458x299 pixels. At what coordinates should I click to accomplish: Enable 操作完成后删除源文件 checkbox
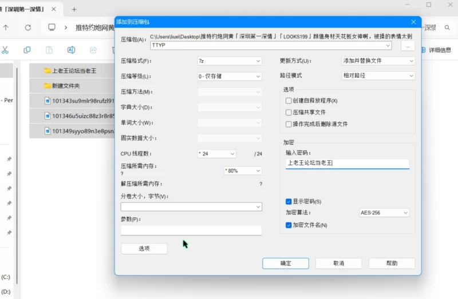[289, 124]
